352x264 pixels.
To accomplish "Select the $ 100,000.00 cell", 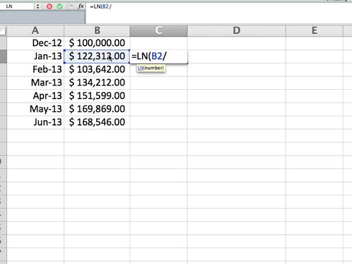I will tap(97, 43).
